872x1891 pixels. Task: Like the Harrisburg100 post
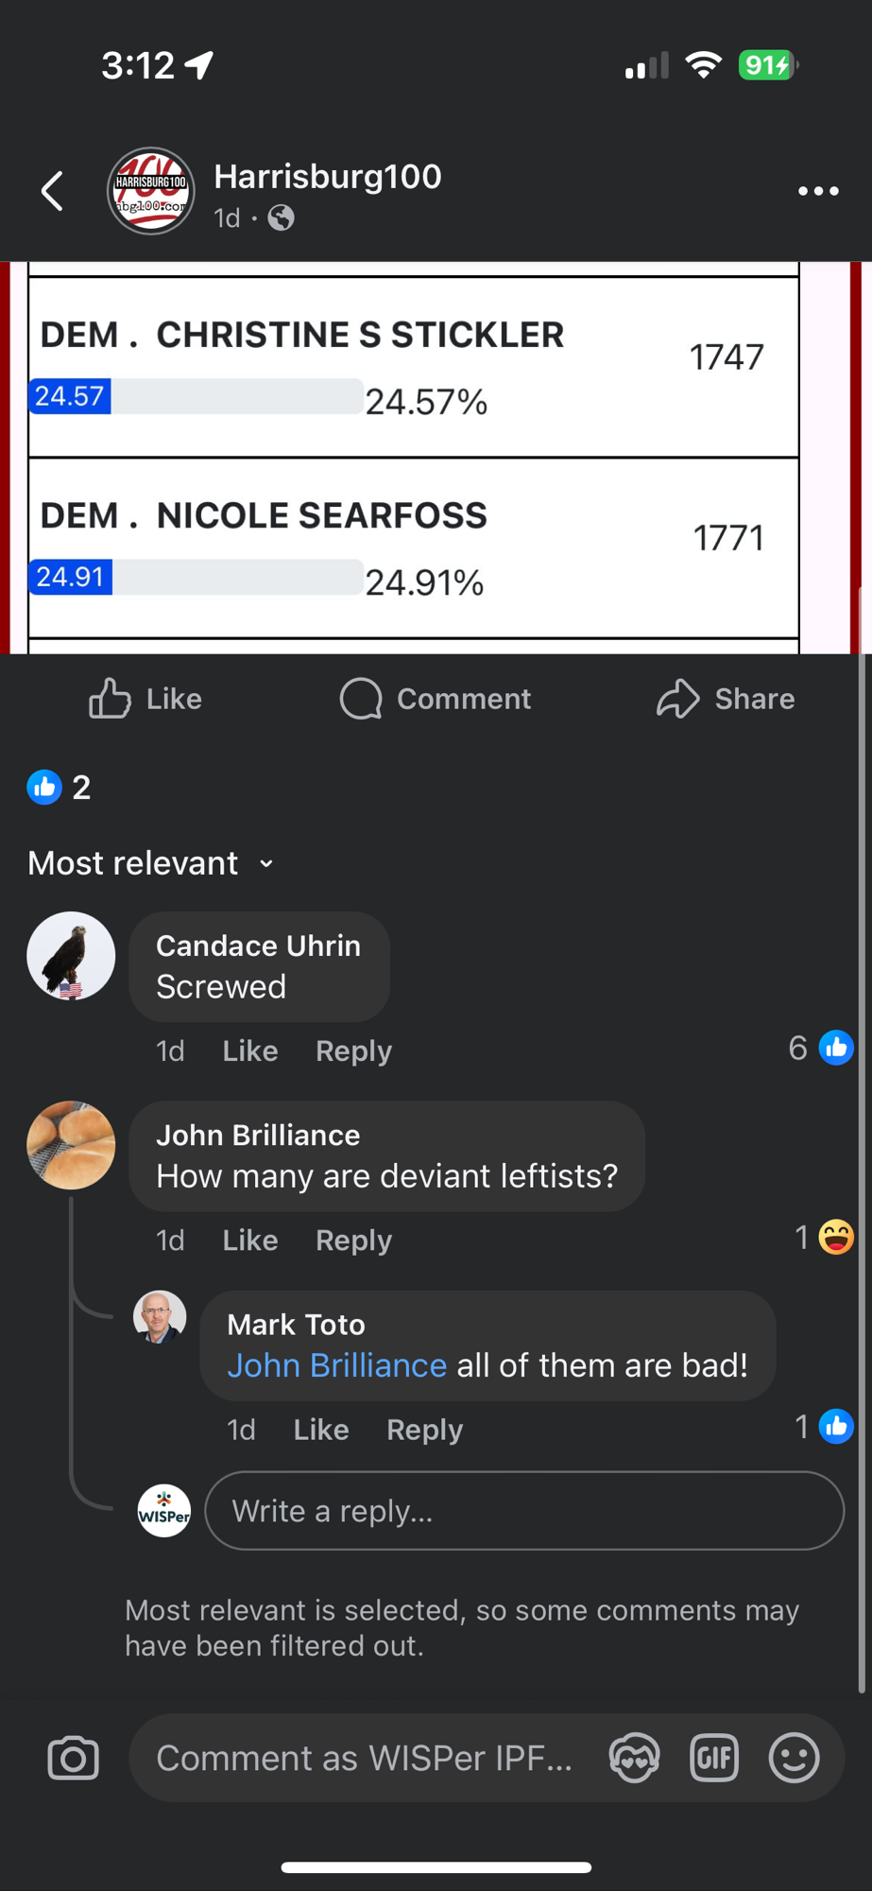tap(145, 699)
